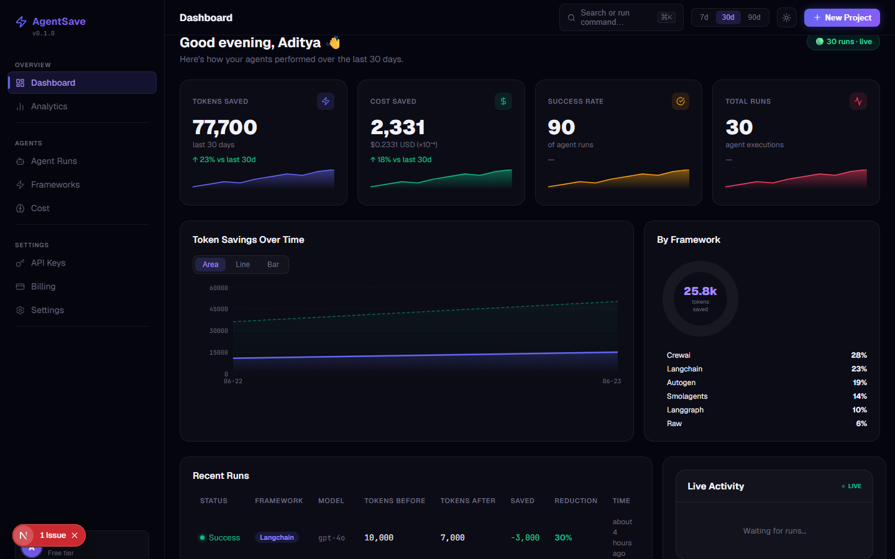Click the 77,700 tokens saved value
895x559 pixels.
(x=225, y=127)
